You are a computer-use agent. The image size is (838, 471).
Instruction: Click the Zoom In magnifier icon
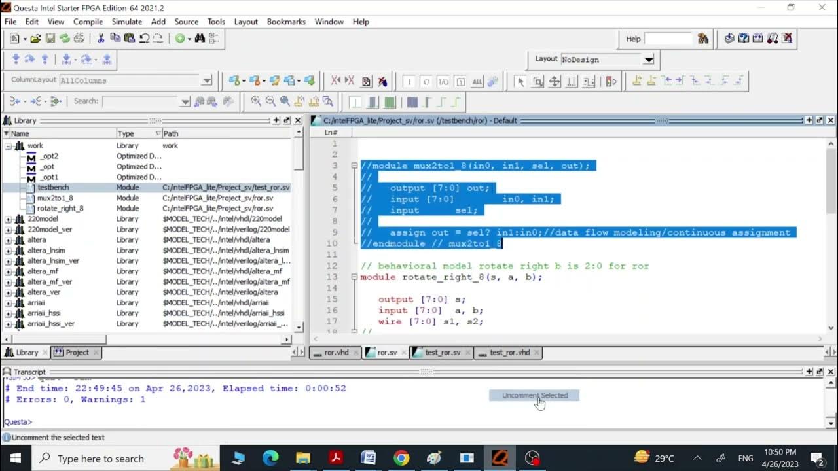pos(256,101)
